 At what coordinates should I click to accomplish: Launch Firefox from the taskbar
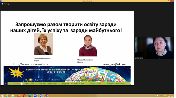click(18, 96)
